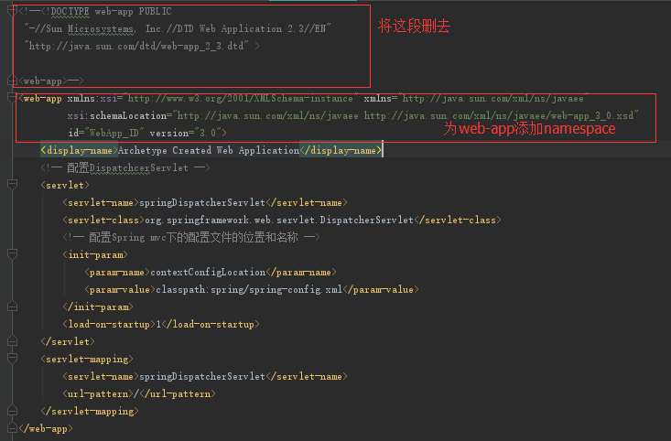Click the web-app_3_0.xsd URL
This screenshot has width=671, height=441.
tap(499, 115)
